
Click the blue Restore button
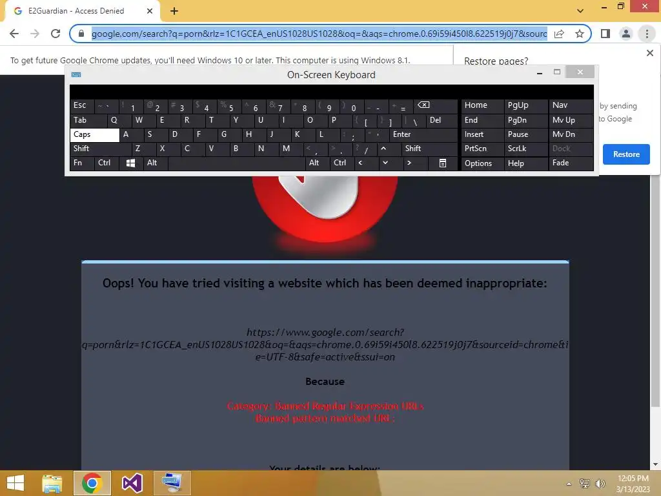626,154
